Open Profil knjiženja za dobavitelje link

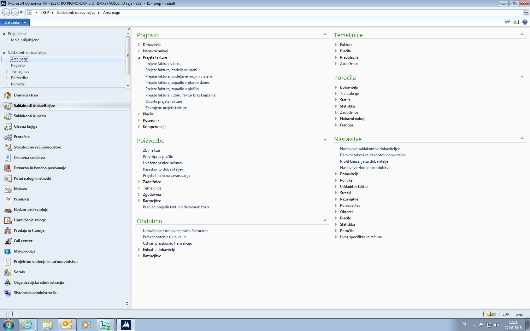click(364, 161)
